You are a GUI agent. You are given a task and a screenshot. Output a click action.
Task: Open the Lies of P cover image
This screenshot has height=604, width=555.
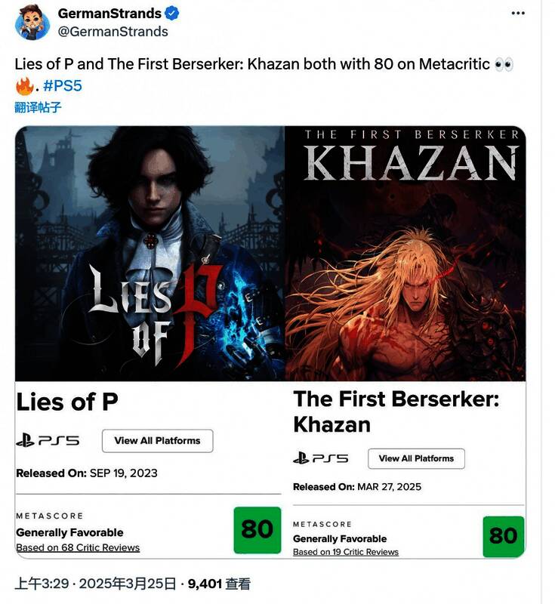150,254
